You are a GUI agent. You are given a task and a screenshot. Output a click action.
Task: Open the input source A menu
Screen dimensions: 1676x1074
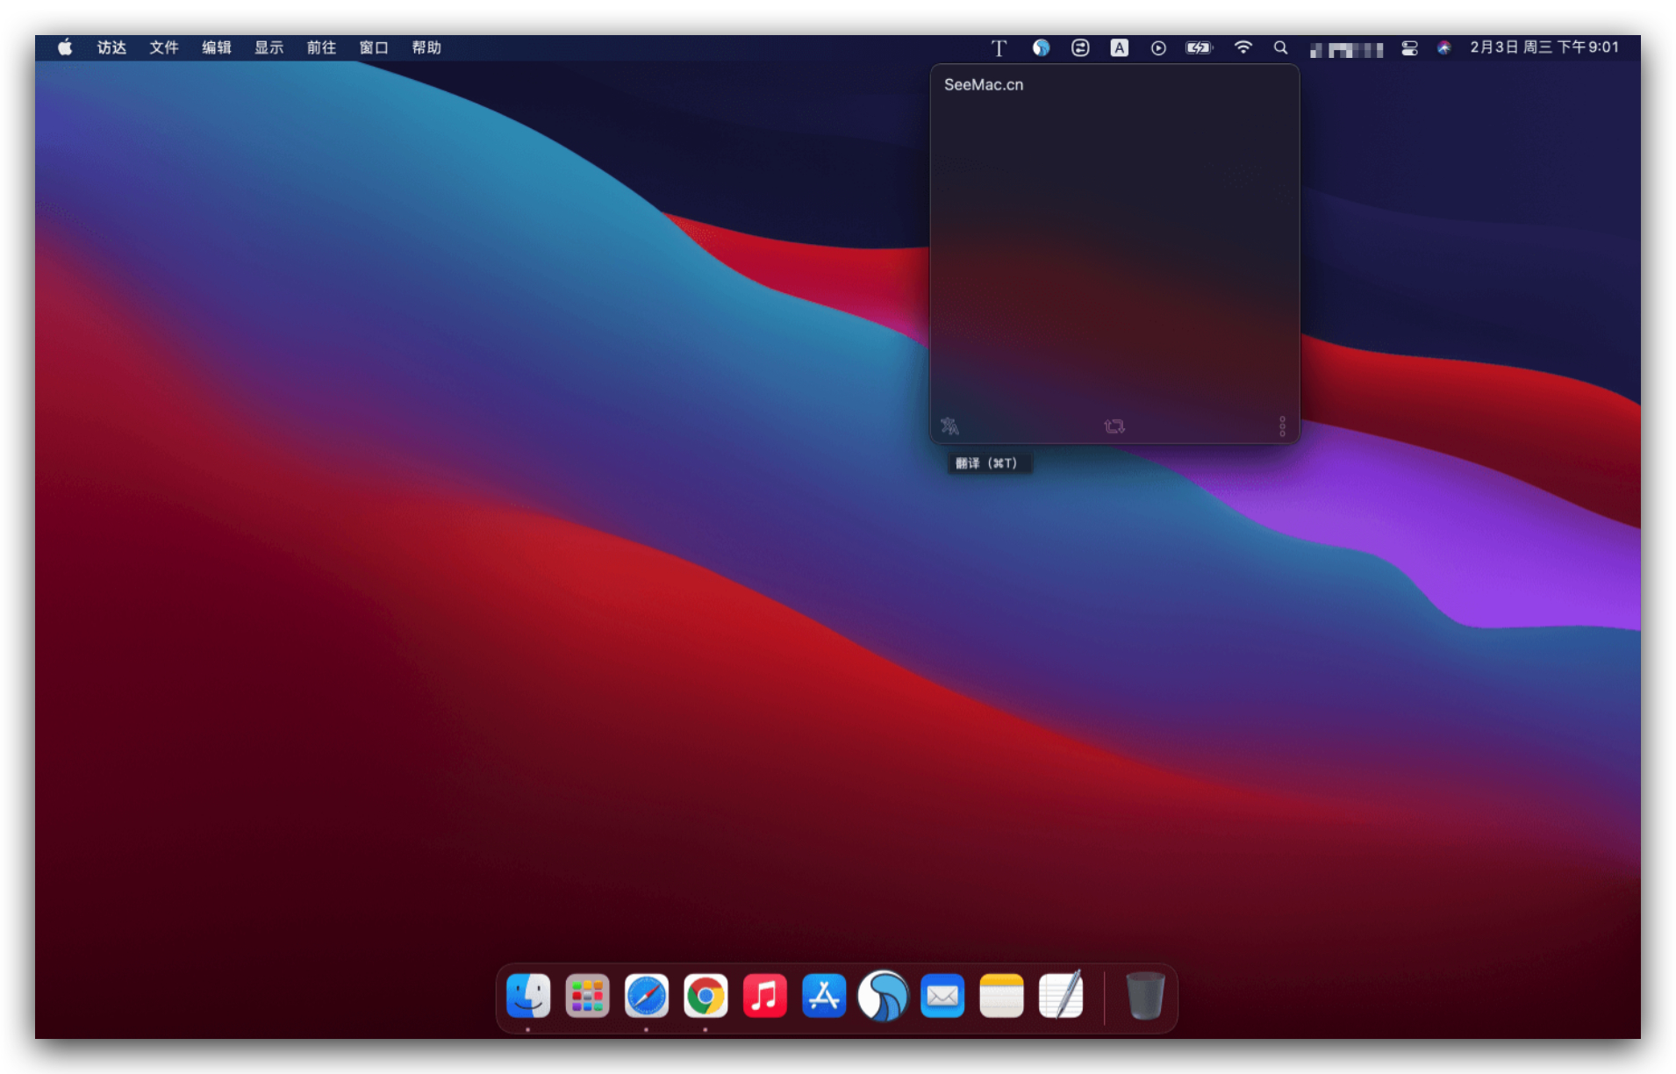click(x=1119, y=48)
